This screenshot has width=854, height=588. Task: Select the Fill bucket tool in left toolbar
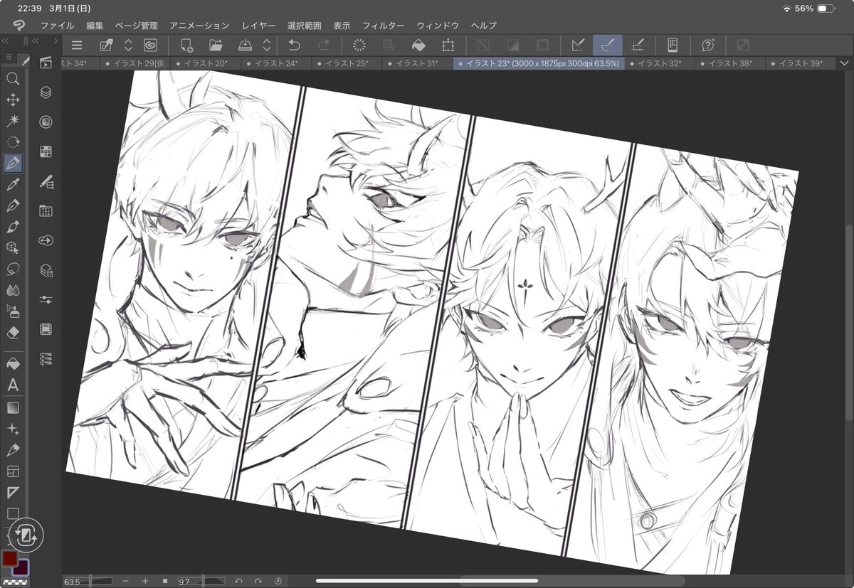pos(13,363)
